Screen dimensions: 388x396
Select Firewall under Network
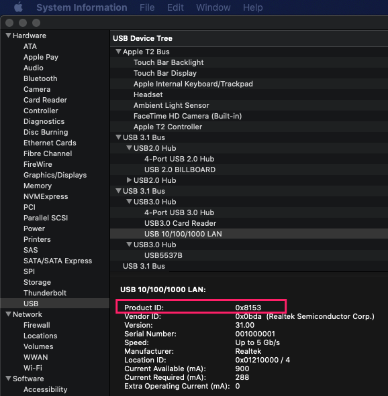(37, 325)
